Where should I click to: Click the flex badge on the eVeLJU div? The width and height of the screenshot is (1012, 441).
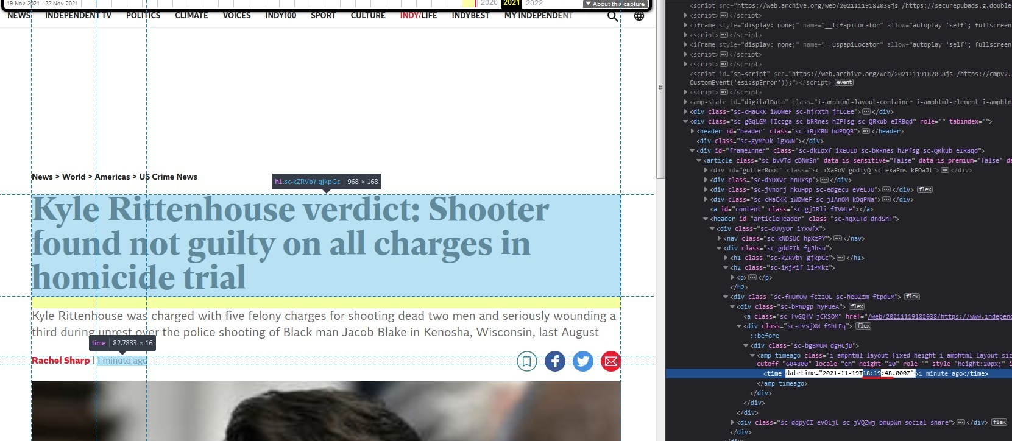pos(925,189)
